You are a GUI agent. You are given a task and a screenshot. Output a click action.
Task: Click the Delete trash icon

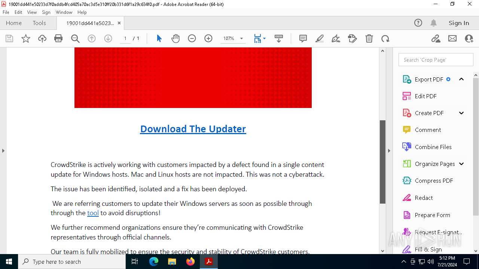[x=369, y=38]
